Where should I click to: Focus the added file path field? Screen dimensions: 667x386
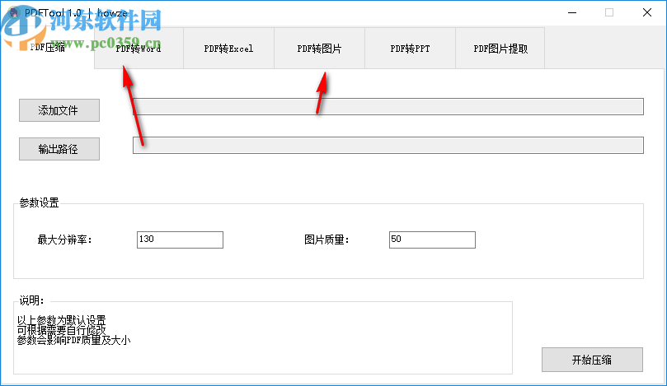coord(388,107)
